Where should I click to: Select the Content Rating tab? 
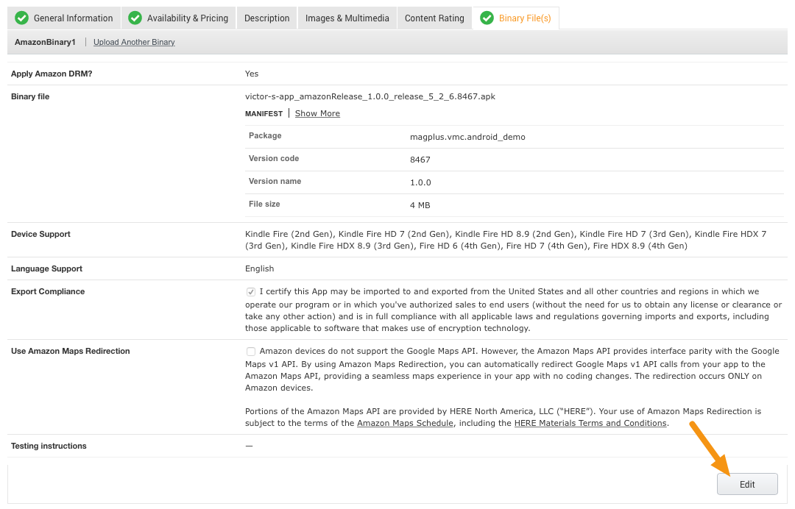click(434, 18)
